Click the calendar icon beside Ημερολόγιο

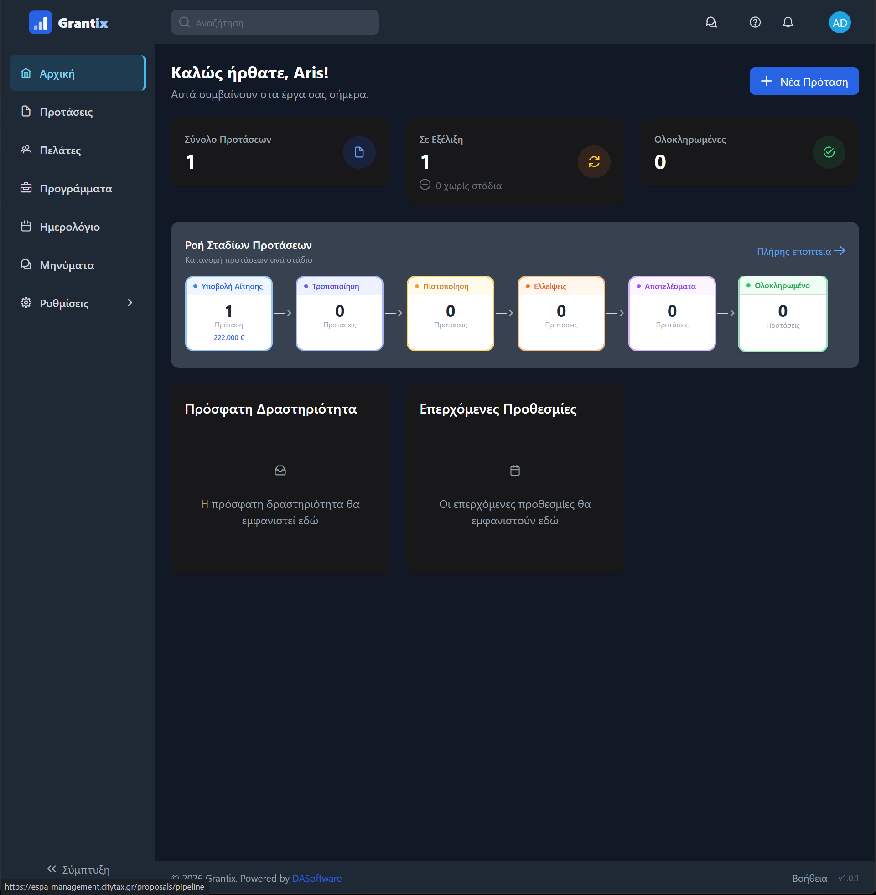pos(26,226)
